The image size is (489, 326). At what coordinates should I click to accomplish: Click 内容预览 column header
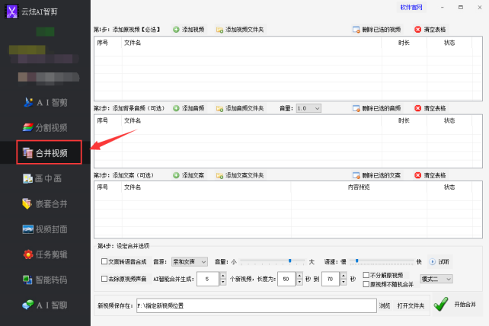point(359,187)
